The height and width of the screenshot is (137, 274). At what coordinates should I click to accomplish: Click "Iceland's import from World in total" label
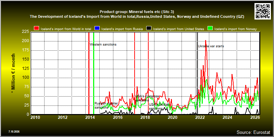(x=66, y=29)
